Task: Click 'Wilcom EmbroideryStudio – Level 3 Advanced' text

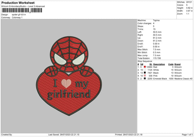Action: (x=23, y=6)
